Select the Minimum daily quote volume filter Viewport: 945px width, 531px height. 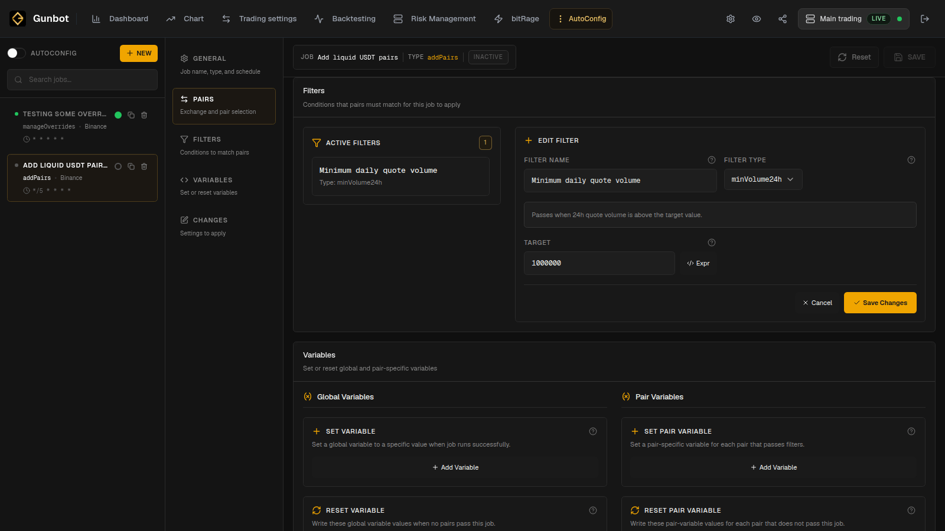coord(400,176)
